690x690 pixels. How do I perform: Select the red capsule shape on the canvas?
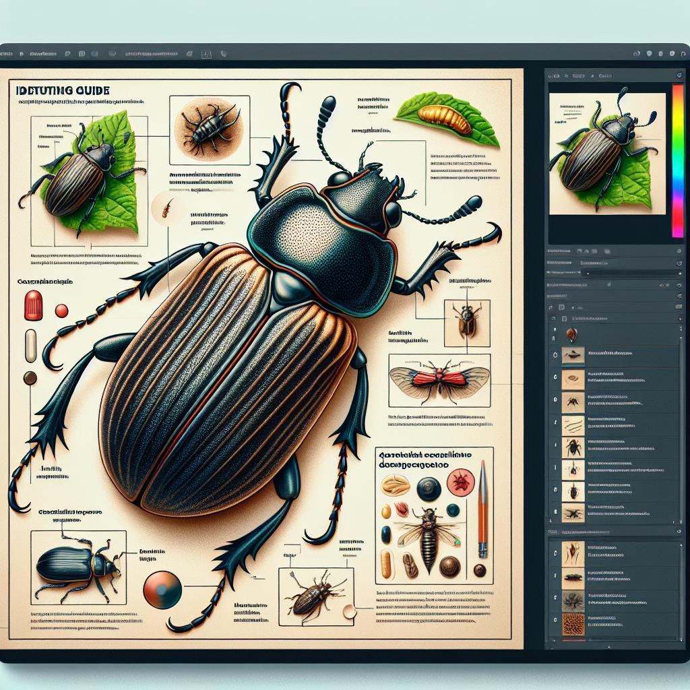[33, 305]
